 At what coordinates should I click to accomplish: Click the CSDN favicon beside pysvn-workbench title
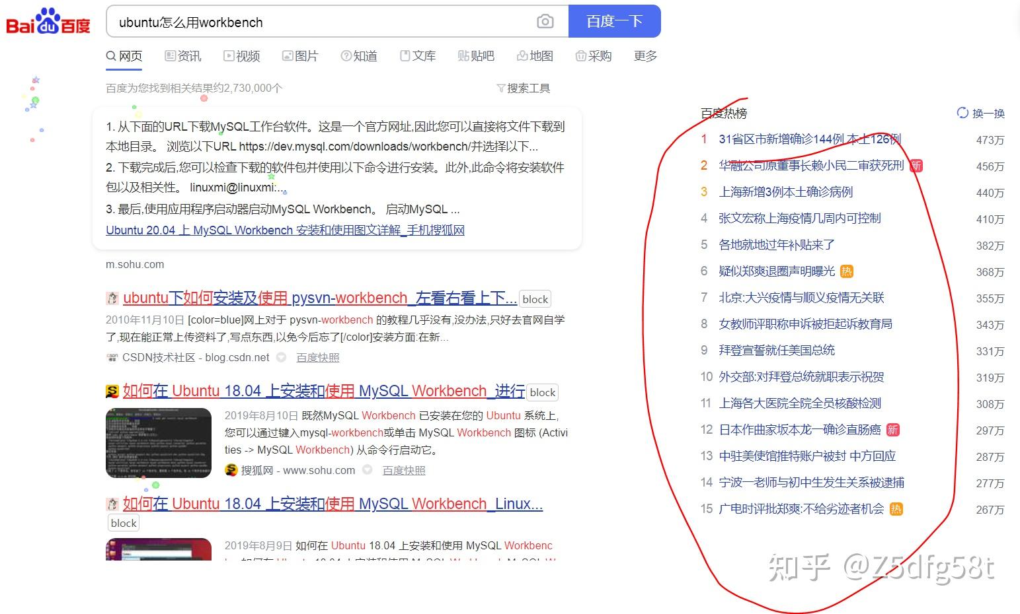pos(112,298)
